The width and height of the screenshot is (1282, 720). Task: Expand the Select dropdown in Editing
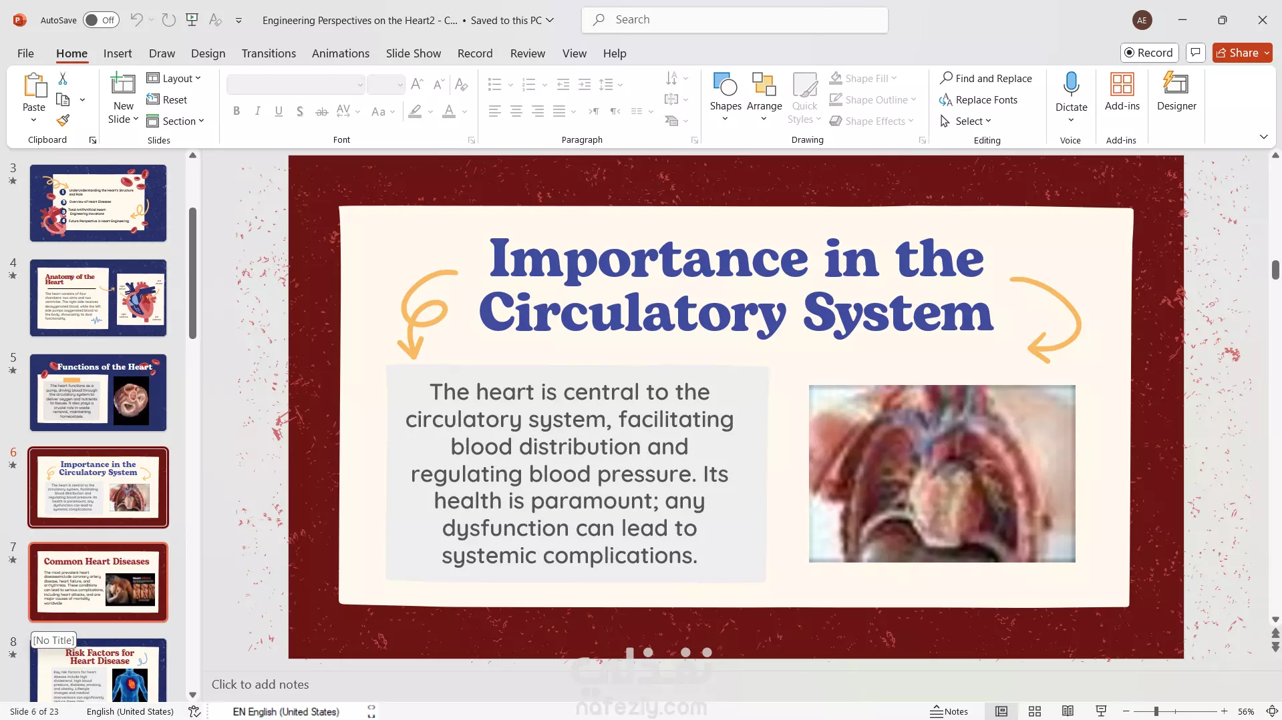click(x=966, y=121)
